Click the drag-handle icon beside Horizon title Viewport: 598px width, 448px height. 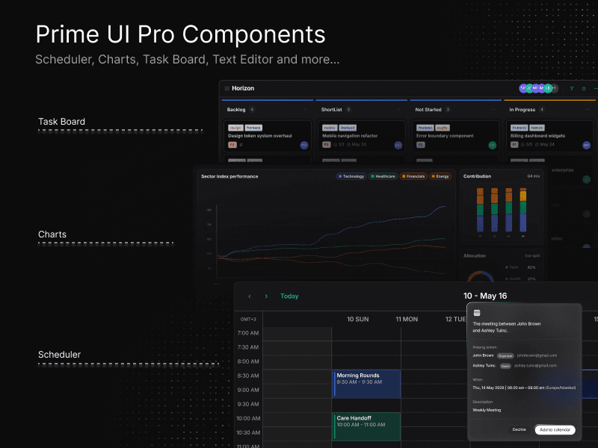point(227,88)
